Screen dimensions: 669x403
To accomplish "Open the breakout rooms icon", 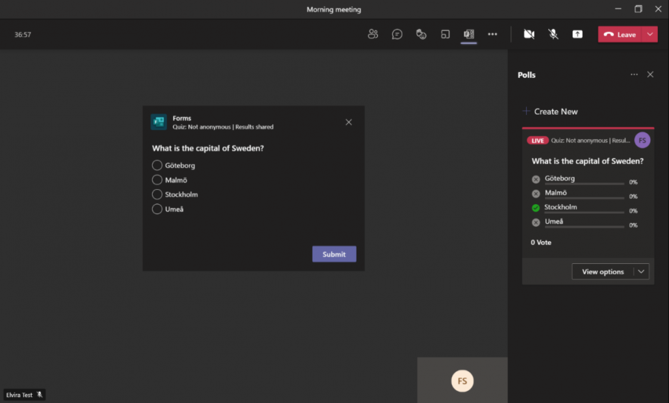I will pyautogui.click(x=445, y=34).
